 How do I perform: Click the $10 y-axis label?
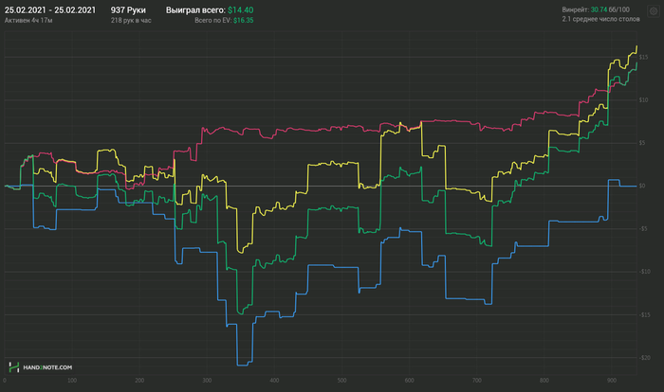click(x=643, y=100)
